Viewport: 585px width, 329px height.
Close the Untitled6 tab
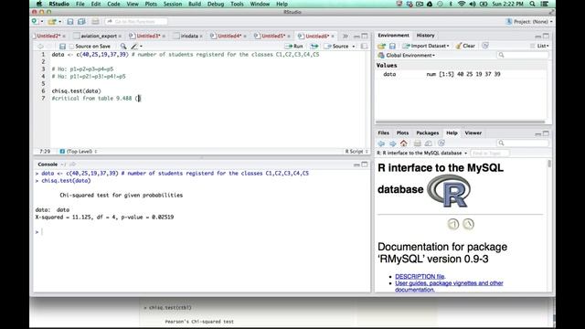click(x=333, y=37)
